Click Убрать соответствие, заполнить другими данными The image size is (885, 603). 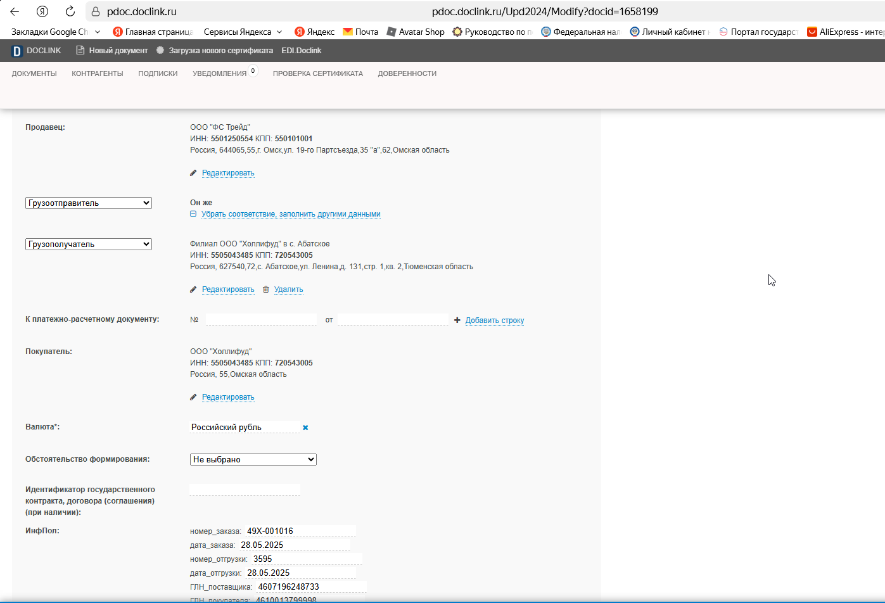[291, 214]
